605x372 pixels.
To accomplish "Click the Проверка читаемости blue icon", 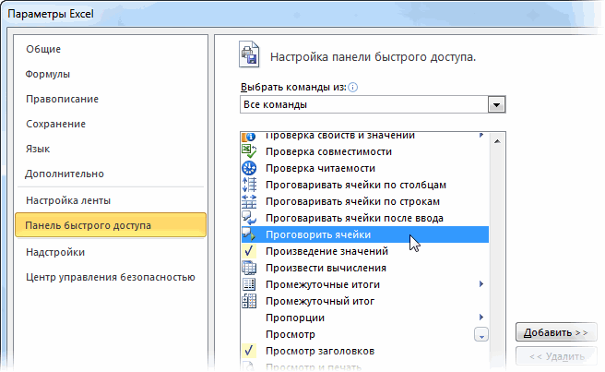I will click(249, 168).
